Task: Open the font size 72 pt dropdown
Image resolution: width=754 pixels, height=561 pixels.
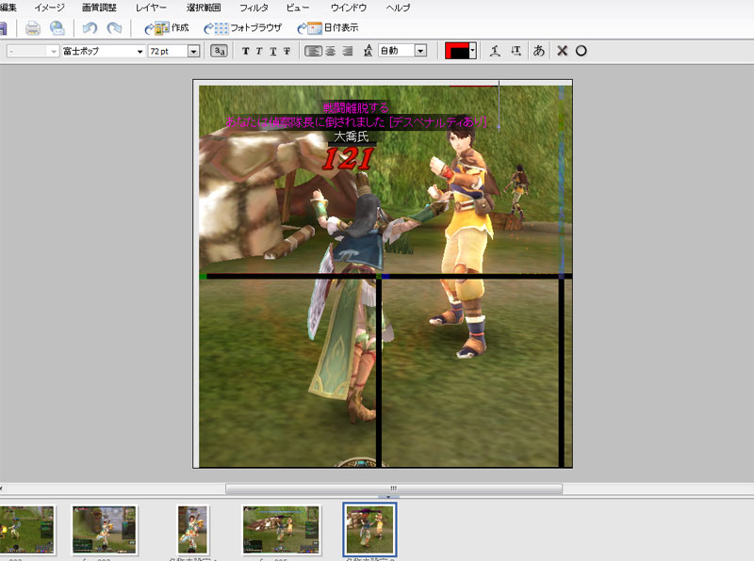Action: pyautogui.click(x=194, y=52)
